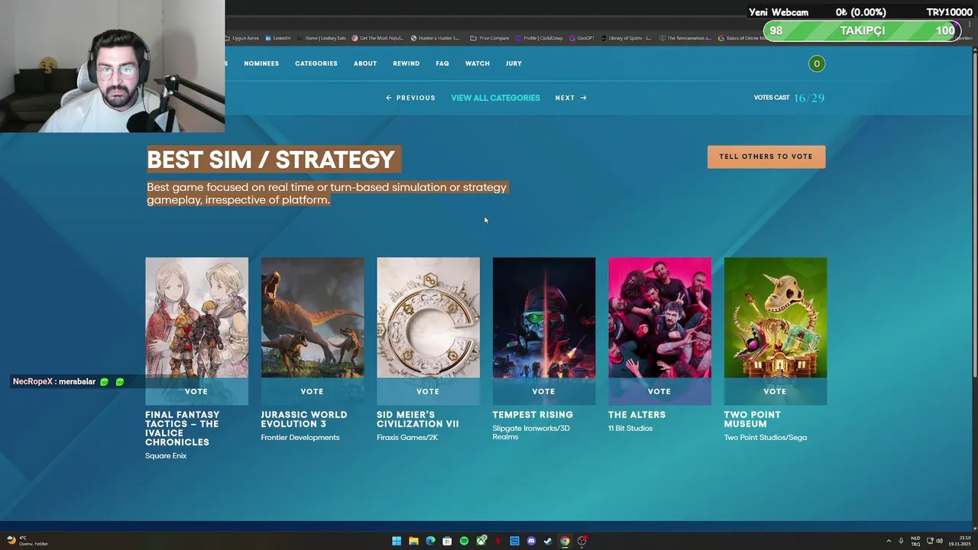The height and width of the screenshot is (550, 978).
Task: Click the taskbar clock and date
Action: coord(959,541)
